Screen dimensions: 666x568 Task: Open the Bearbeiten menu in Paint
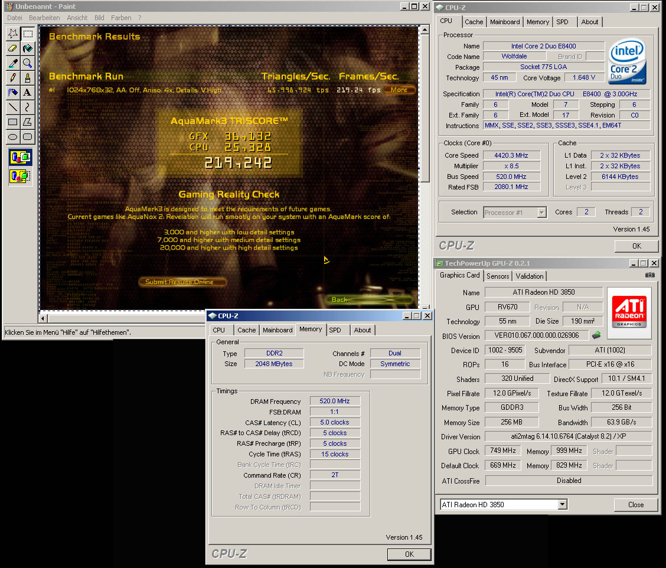[44, 18]
